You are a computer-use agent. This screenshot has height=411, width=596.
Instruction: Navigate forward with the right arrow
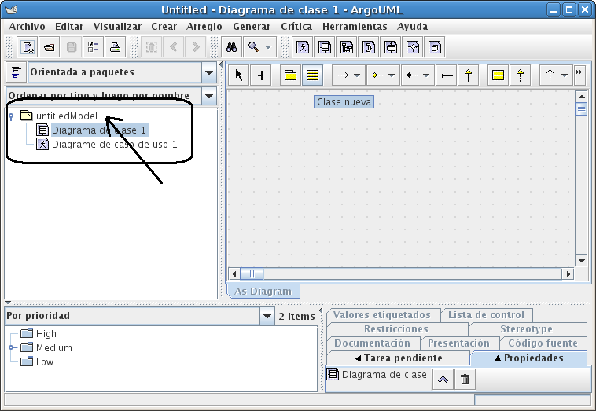196,47
